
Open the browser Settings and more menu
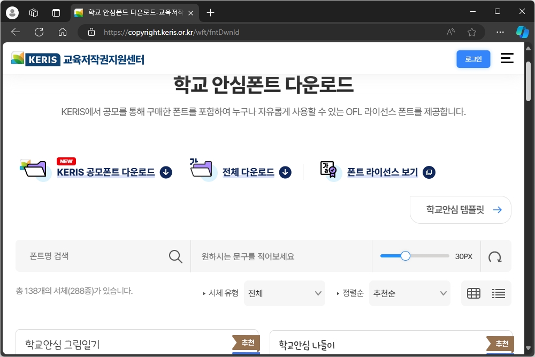[500, 32]
